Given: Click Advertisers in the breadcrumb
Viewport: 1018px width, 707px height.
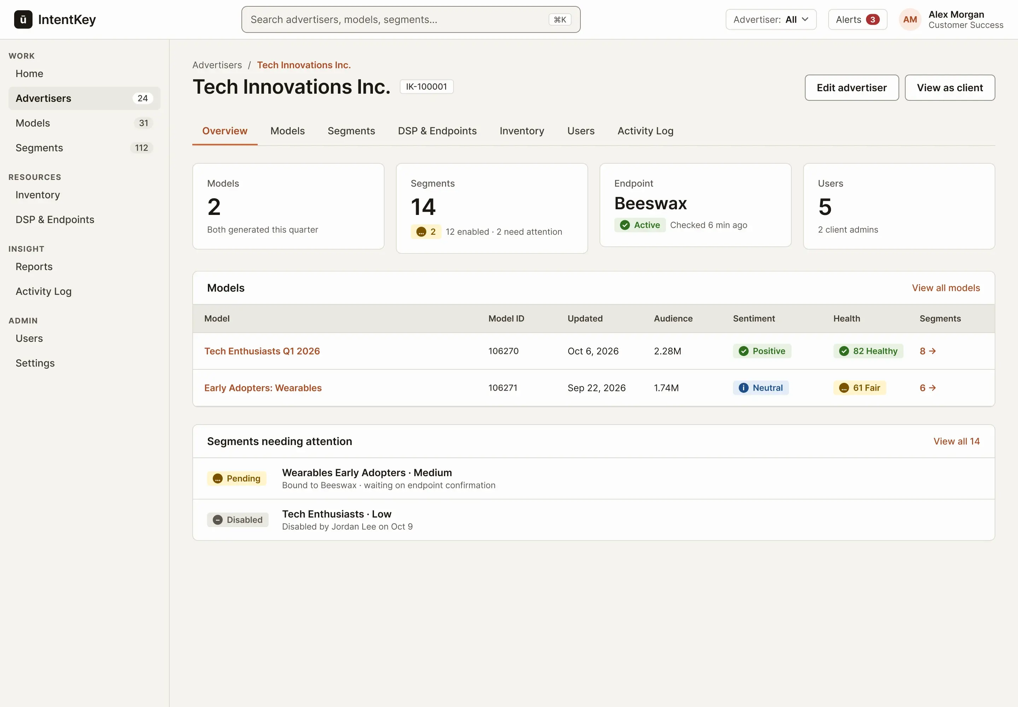Looking at the screenshot, I should pyautogui.click(x=217, y=65).
